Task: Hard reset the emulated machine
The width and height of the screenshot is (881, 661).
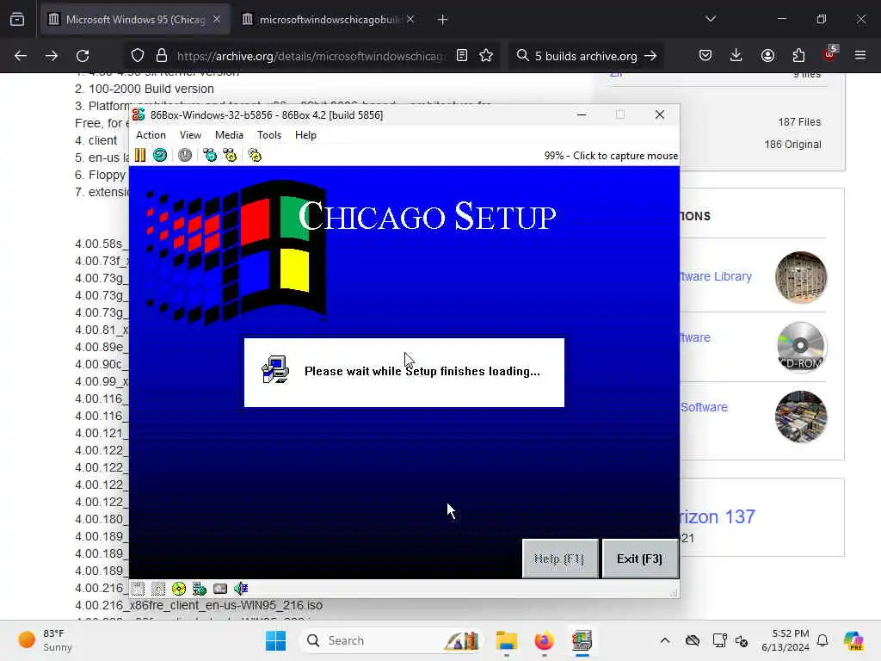Action: coord(160,155)
